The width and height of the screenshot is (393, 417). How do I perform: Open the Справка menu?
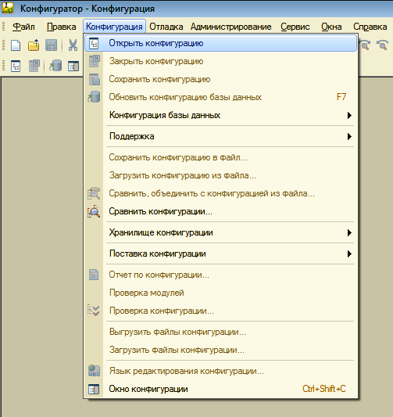coord(370,27)
